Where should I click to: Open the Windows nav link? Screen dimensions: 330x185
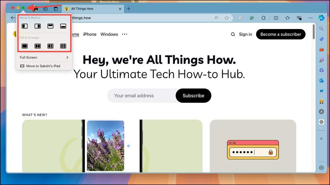tap(109, 34)
